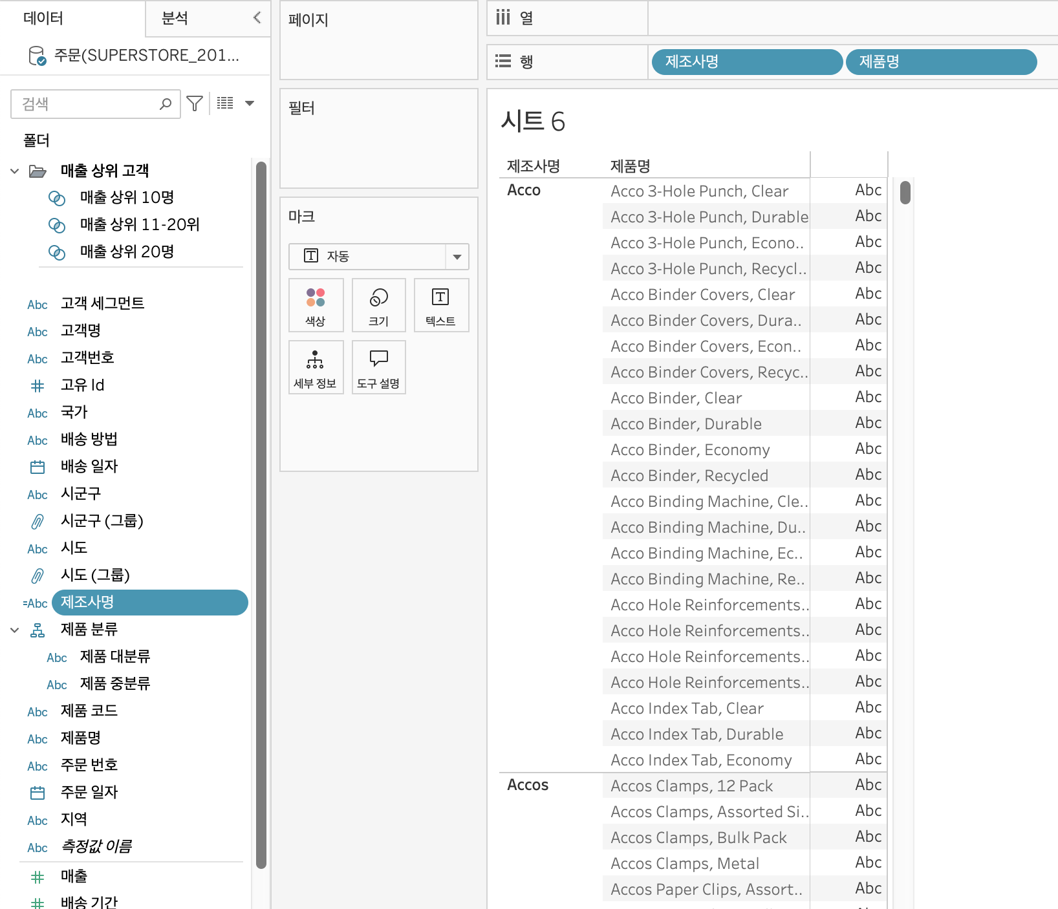Open the view options dropdown arrow
This screenshot has height=909, width=1058.
tap(250, 103)
